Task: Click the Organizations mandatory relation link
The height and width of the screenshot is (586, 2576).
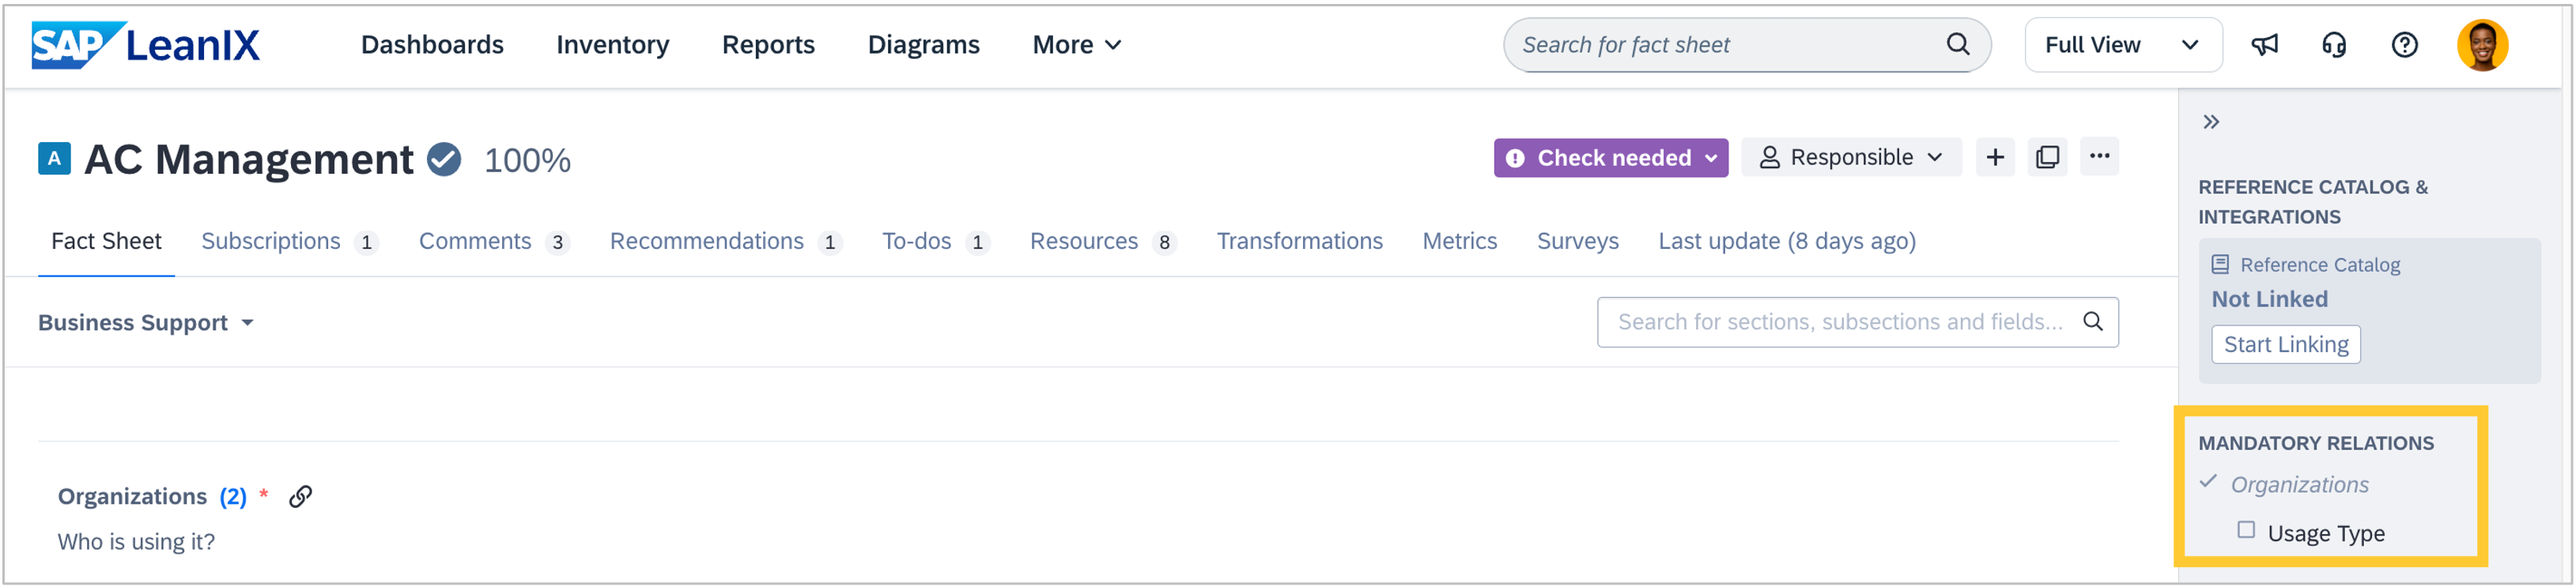Action: pyautogui.click(x=2299, y=484)
